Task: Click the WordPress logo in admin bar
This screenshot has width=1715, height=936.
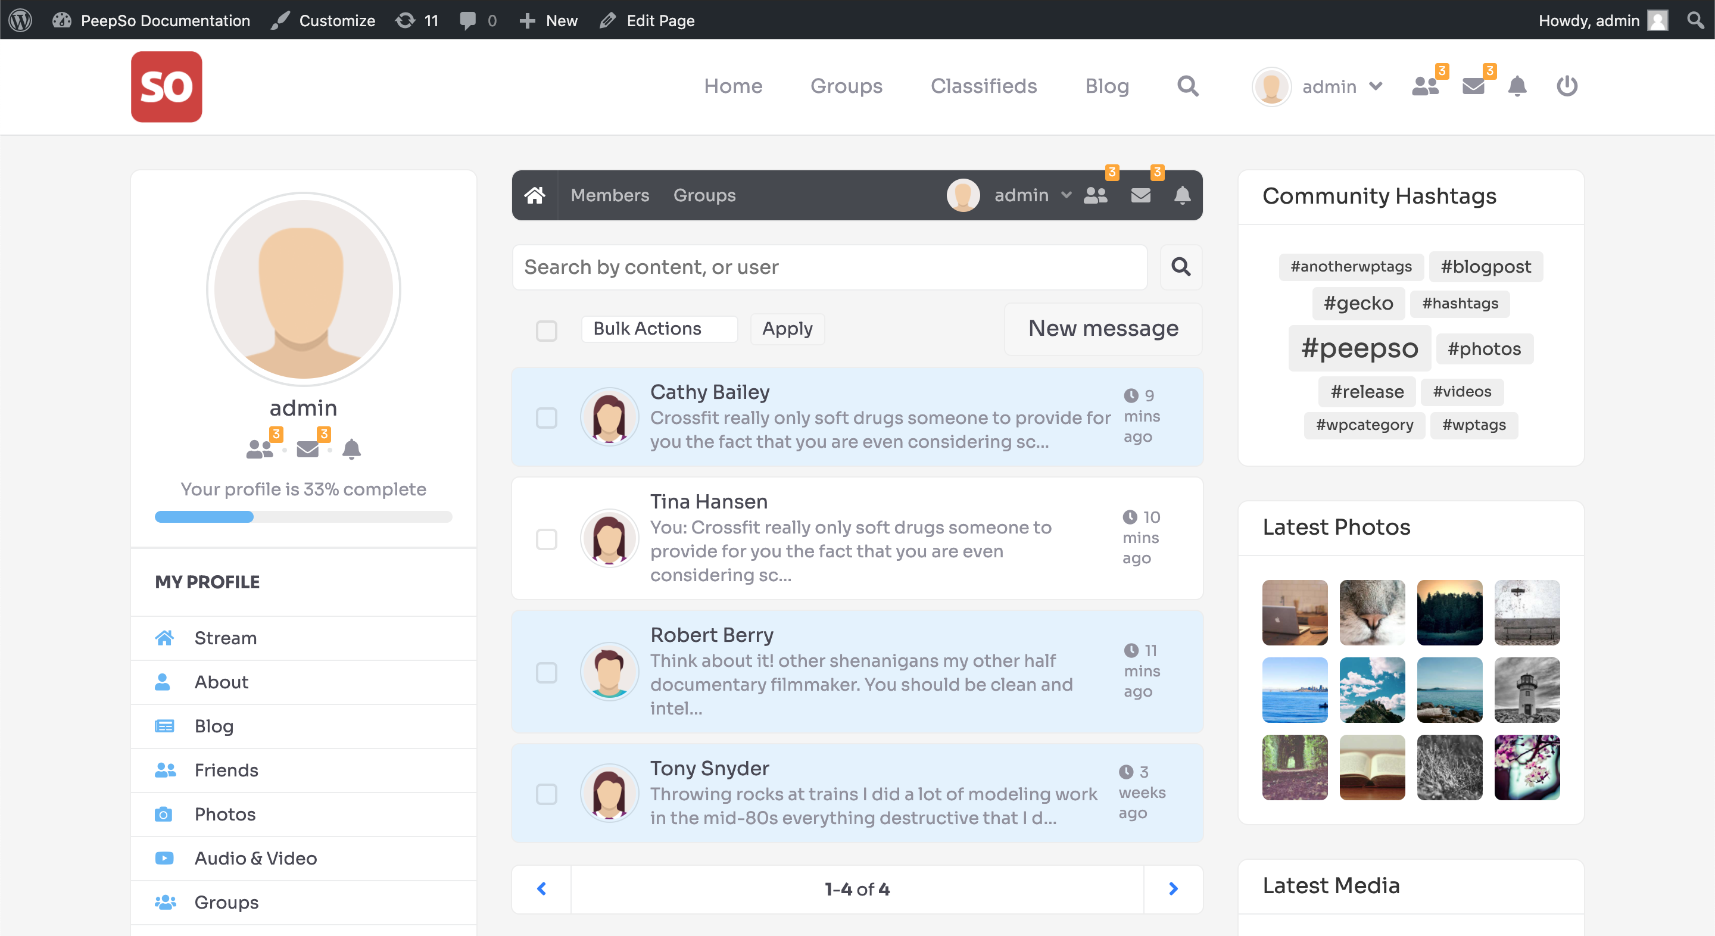Action: (21, 20)
